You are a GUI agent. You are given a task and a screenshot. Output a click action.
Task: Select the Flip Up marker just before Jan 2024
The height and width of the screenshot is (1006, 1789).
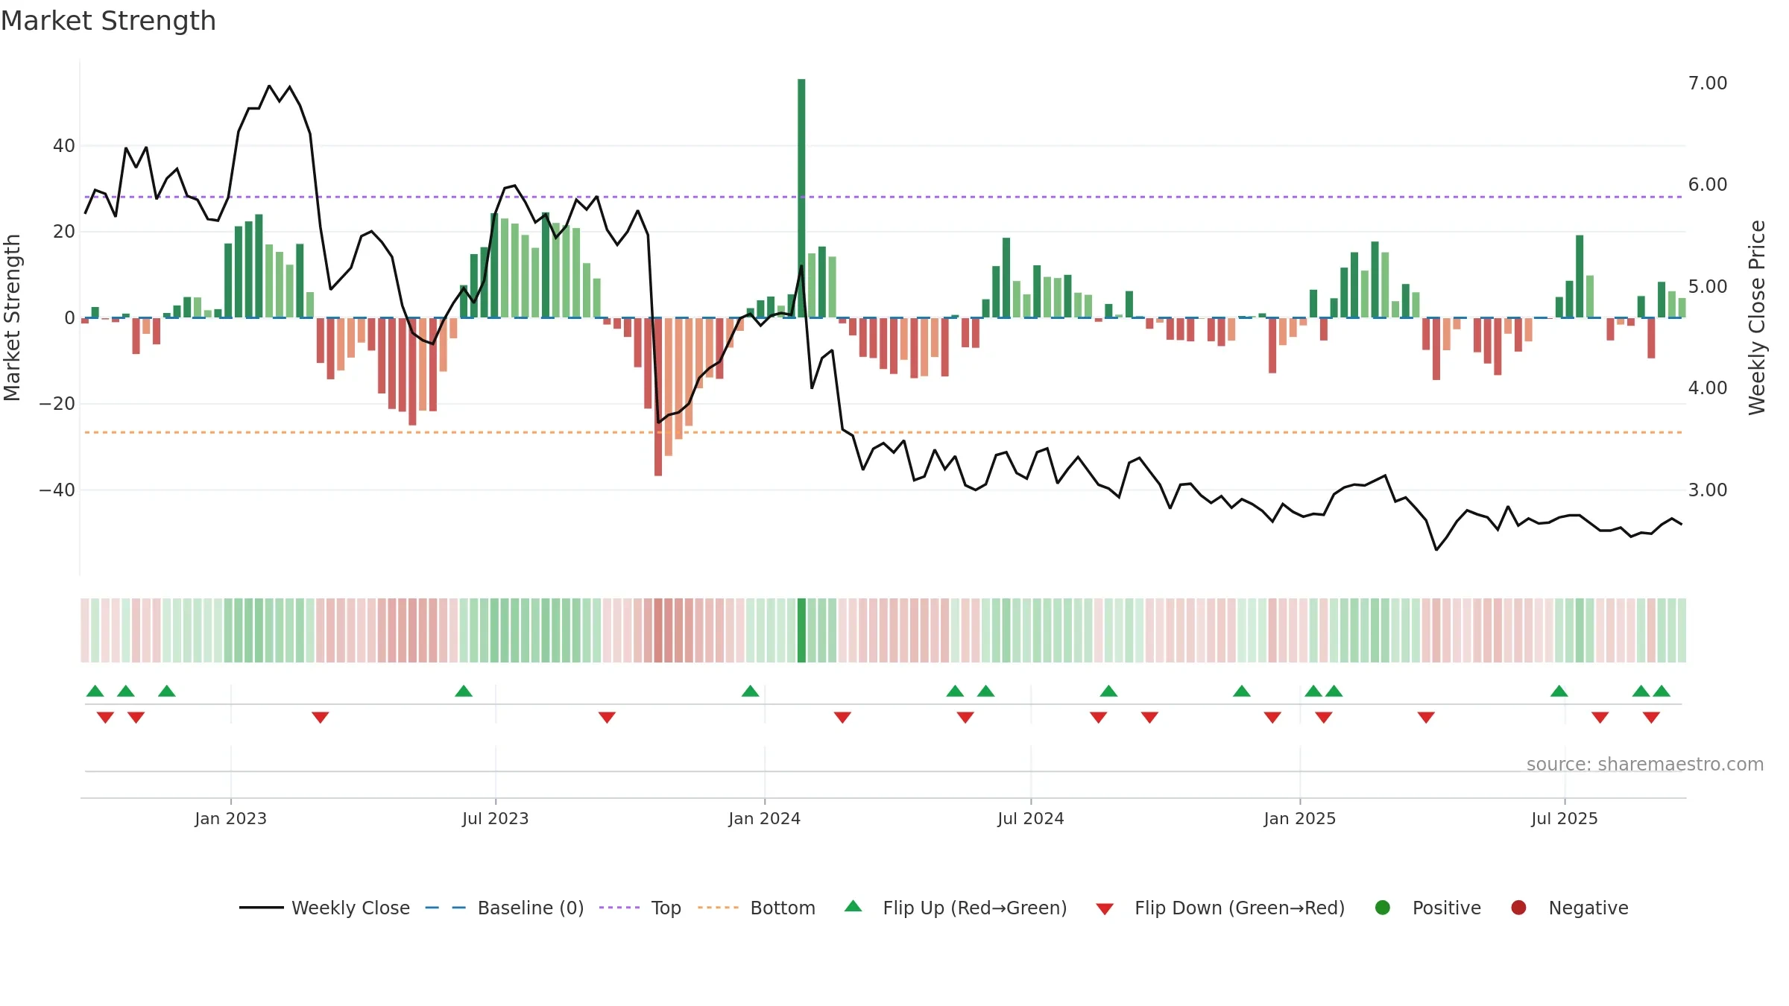click(x=751, y=691)
